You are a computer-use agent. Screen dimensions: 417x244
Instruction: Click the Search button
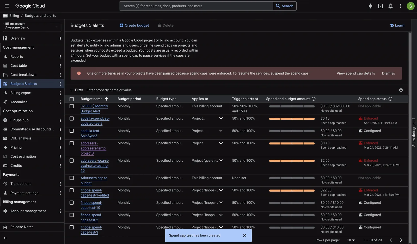pos(285,6)
